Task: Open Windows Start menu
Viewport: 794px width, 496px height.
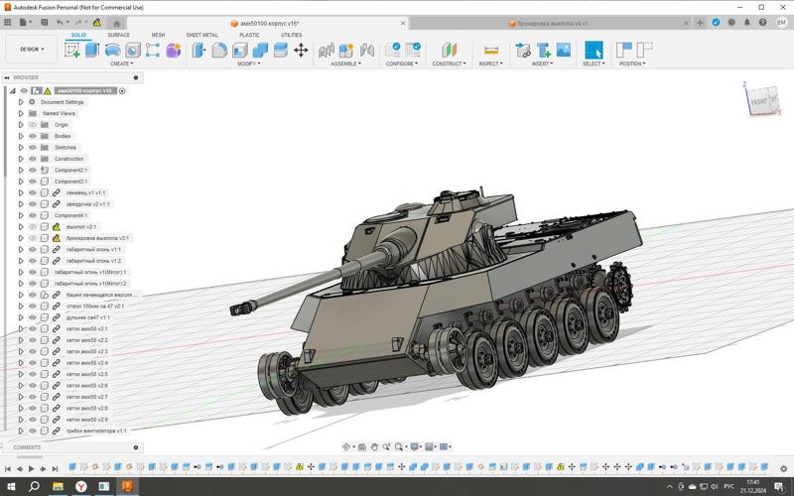Action: tap(11, 487)
